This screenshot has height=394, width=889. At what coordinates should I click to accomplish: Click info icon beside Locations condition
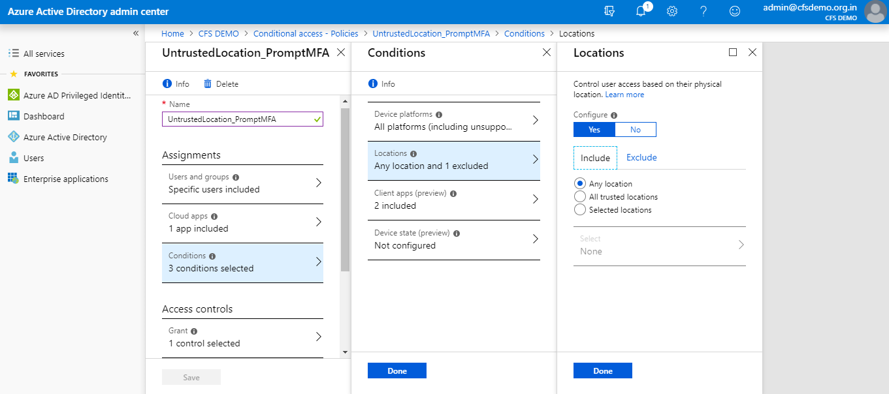(x=413, y=154)
